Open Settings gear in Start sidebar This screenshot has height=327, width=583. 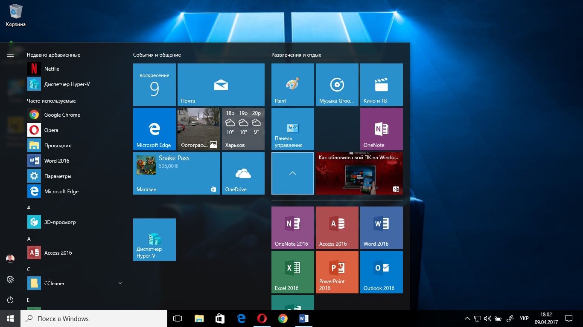pos(10,279)
